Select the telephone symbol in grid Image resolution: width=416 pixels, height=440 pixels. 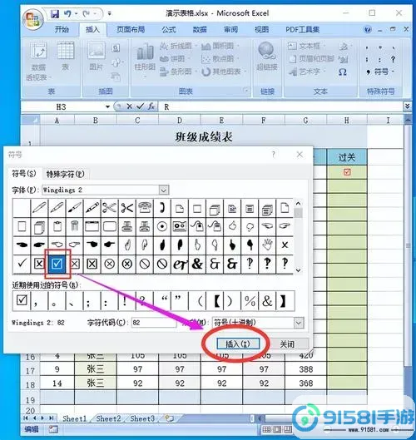click(145, 208)
